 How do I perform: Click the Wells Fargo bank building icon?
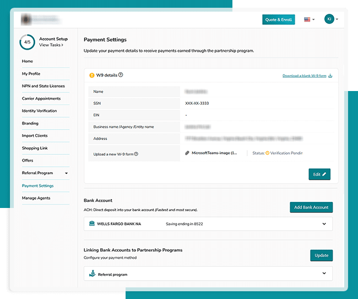click(91, 224)
